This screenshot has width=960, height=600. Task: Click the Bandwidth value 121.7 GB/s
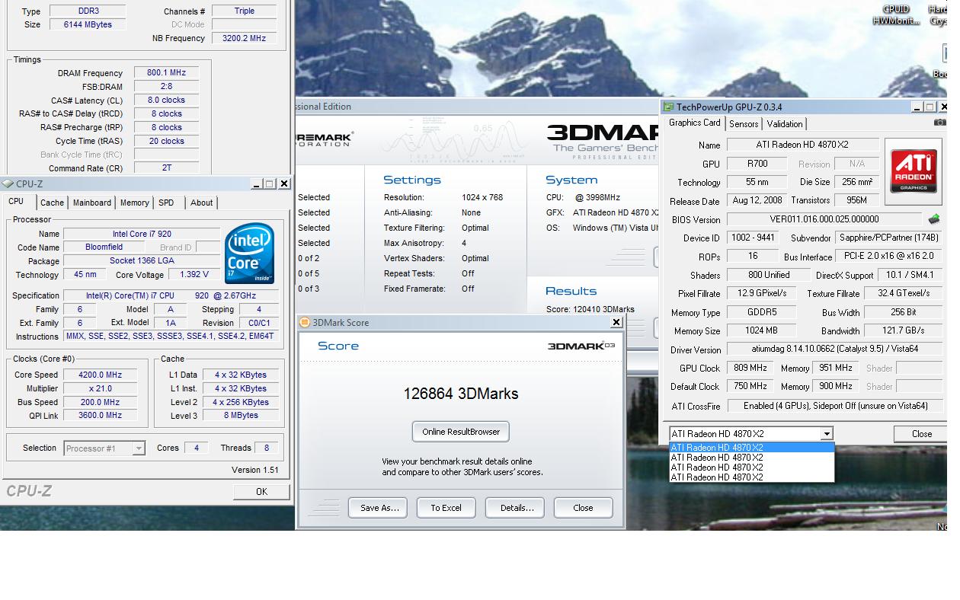[x=904, y=330]
